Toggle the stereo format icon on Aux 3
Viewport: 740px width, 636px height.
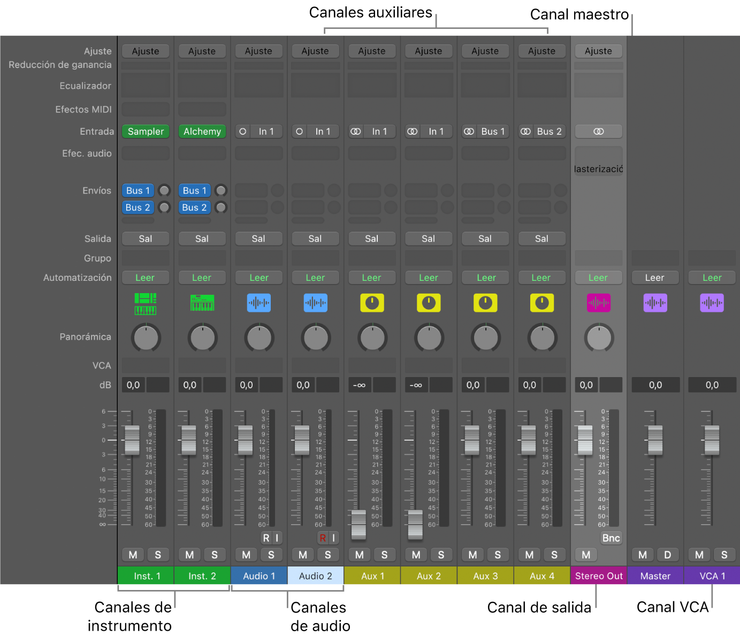tap(469, 132)
